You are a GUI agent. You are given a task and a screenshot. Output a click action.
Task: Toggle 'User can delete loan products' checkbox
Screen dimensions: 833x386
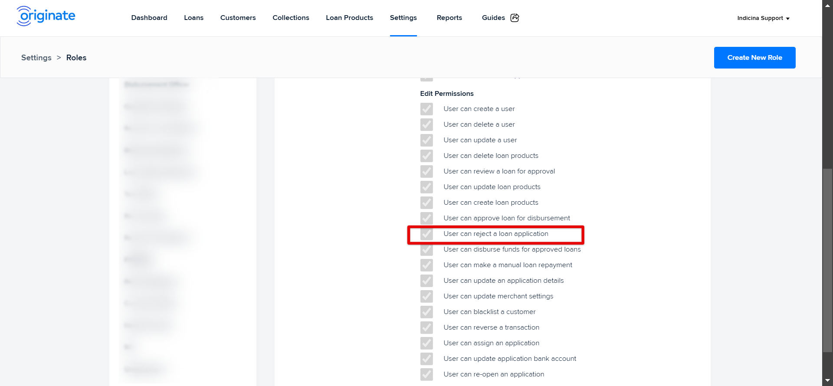click(x=426, y=156)
